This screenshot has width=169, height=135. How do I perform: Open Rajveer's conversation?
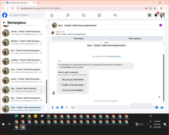(23, 42)
